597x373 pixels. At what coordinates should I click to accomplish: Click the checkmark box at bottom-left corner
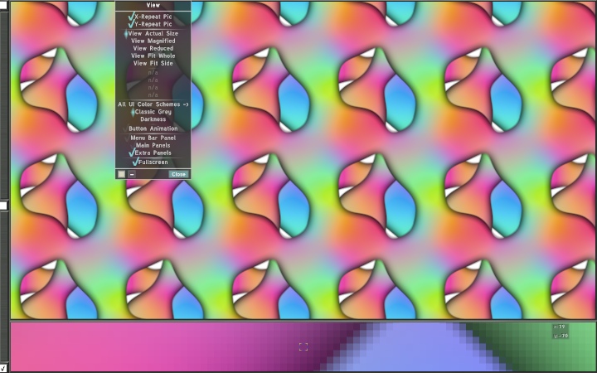(3, 368)
